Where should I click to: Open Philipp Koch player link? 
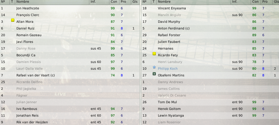168,69
